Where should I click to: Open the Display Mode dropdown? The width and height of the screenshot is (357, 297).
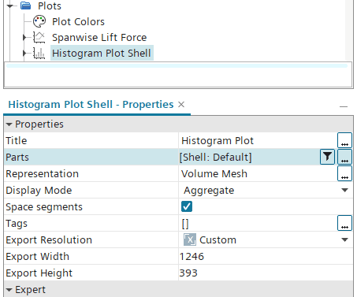344,190
